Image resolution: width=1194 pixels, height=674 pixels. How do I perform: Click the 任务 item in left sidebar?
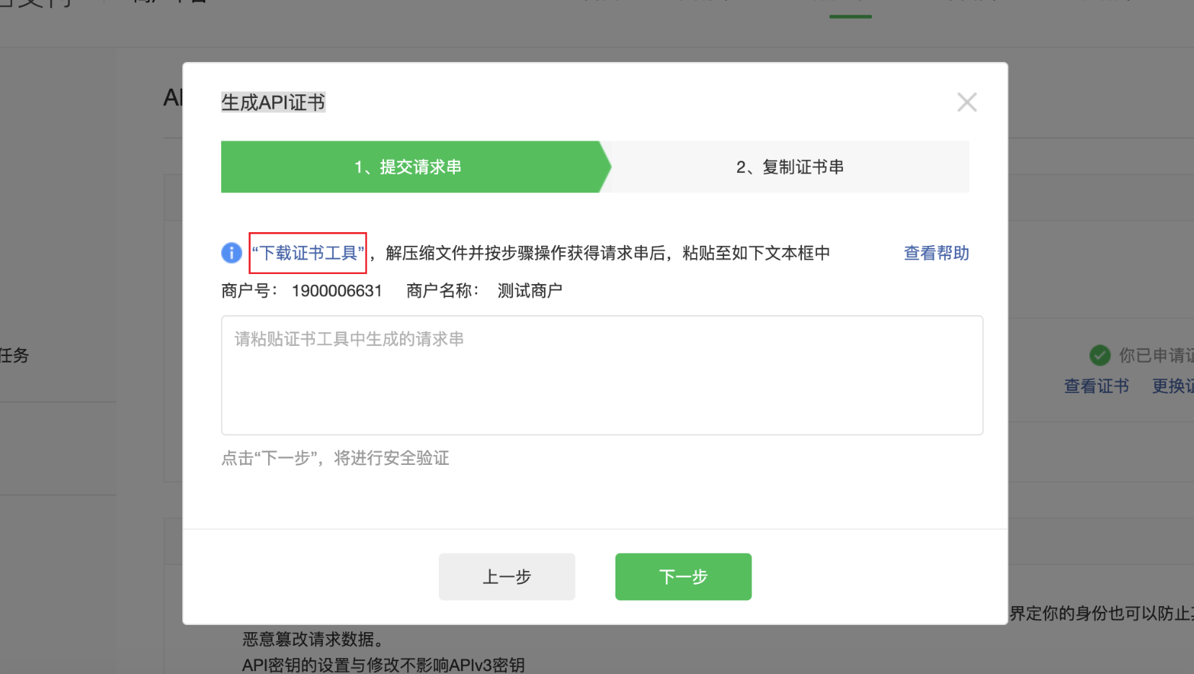[x=14, y=355]
